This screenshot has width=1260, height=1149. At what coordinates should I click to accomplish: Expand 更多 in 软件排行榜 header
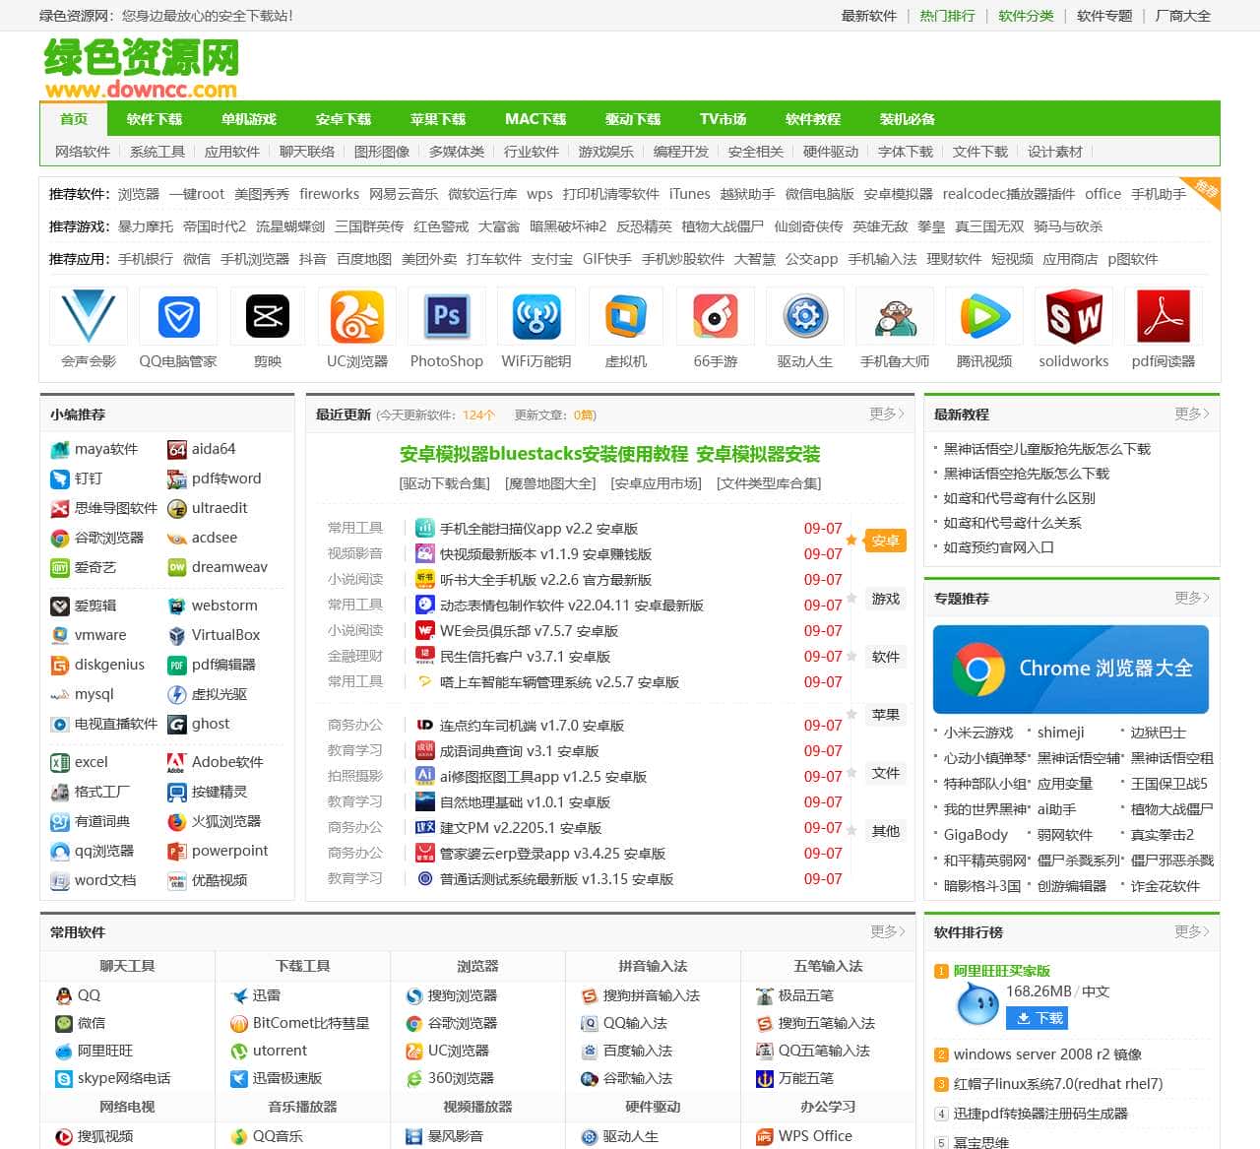pyautogui.click(x=1192, y=931)
